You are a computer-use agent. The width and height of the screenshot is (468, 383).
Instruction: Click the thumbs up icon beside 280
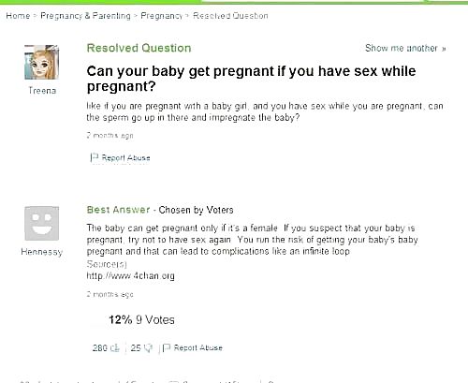115,347
